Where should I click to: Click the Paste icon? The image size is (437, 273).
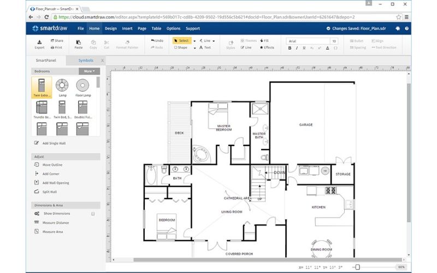tap(79, 44)
